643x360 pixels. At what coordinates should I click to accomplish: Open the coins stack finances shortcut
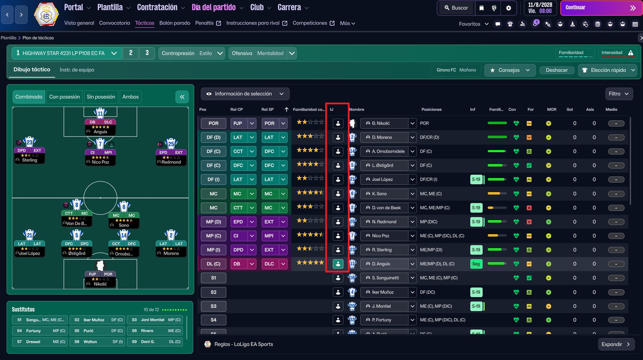597,24
